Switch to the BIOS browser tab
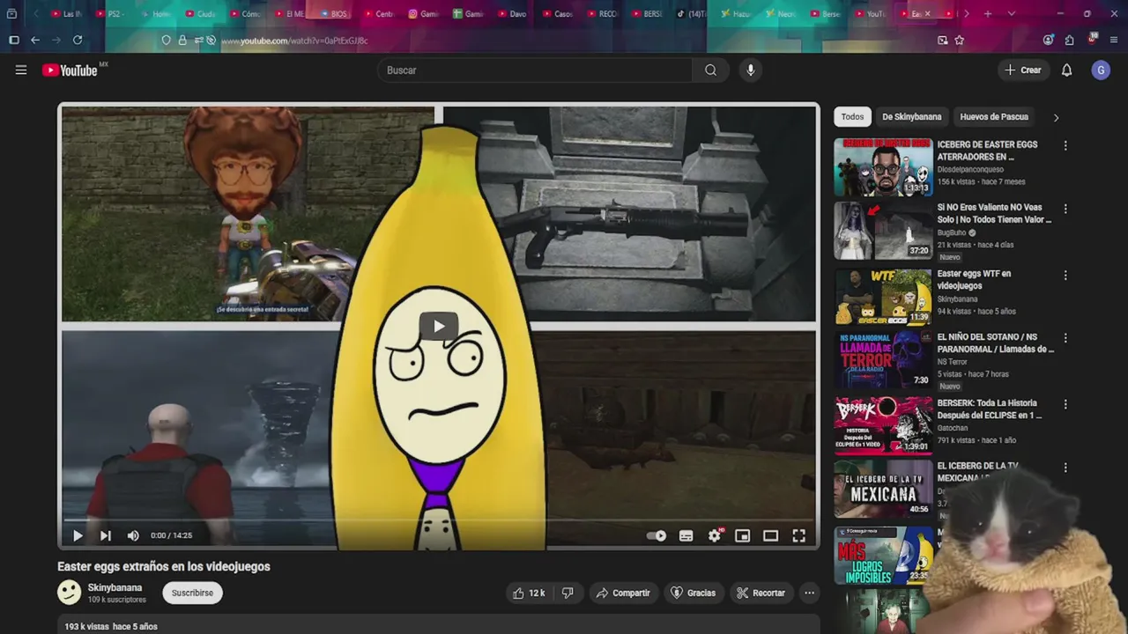The width and height of the screenshot is (1128, 634). point(335,14)
